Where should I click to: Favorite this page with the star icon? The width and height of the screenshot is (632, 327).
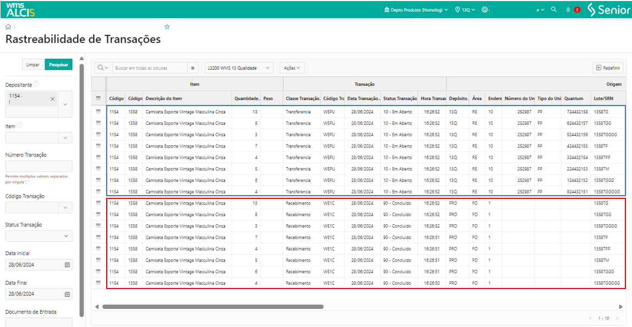167,26
